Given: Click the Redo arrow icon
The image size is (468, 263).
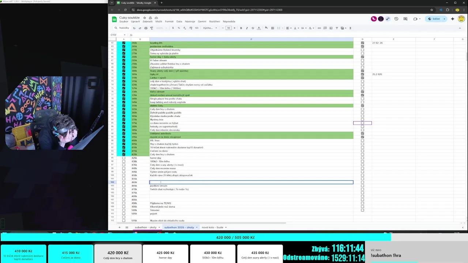Looking at the screenshot, I should point(140,28).
